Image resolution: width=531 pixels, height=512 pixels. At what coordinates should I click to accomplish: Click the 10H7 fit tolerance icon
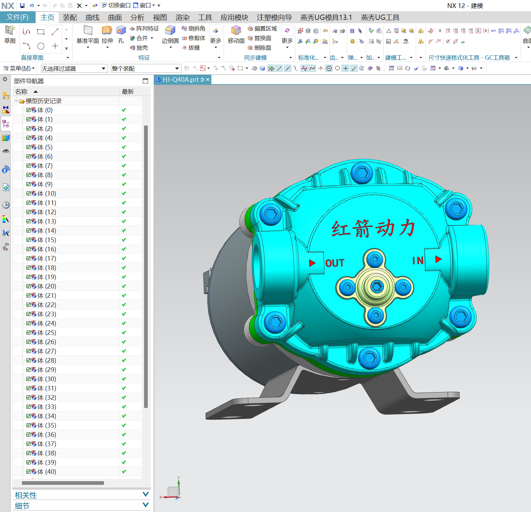point(493,31)
